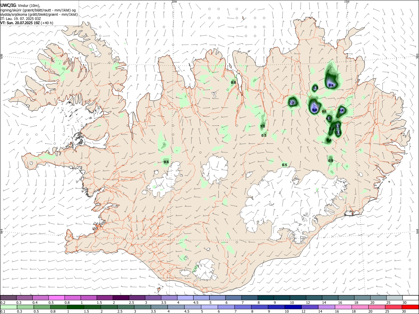The width and height of the screenshot is (419, 314).
Task: Click the 'rigning/skúrir' legend description line
Action: [x=38, y=10]
